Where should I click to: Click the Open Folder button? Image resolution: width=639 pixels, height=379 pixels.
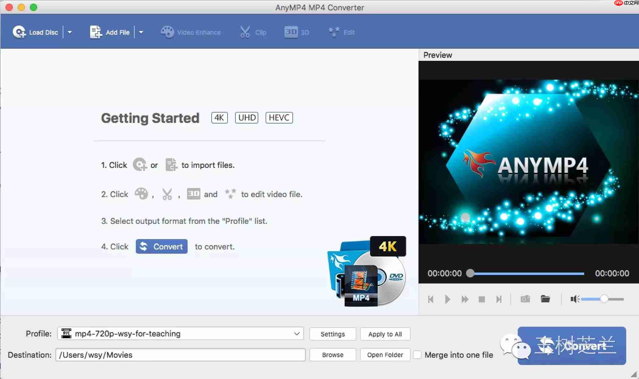click(385, 355)
